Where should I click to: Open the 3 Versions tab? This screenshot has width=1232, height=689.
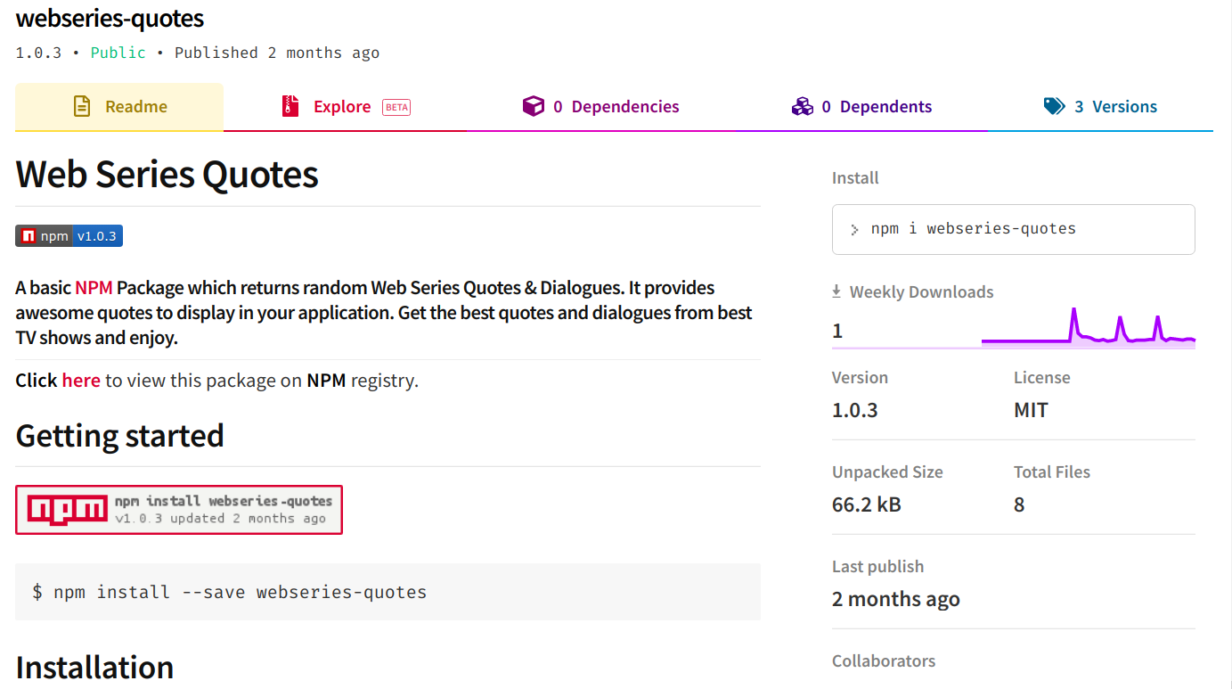pyautogui.click(x=1114, y=107)
